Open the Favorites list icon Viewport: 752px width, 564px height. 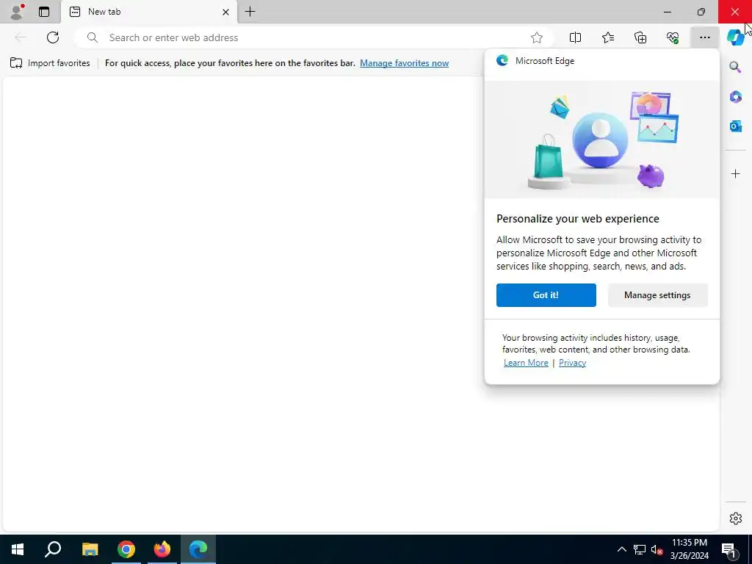(607, 37)
